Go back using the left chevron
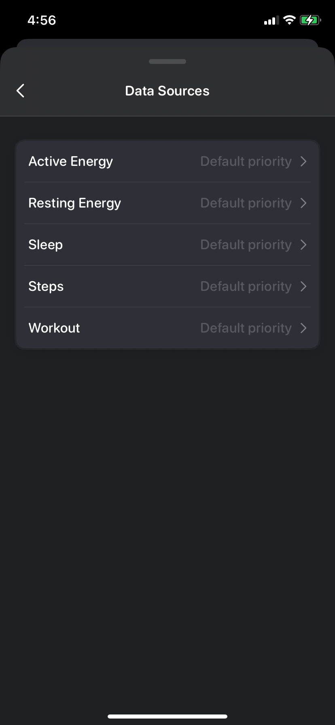The width and height of the screenshot is (335, 725). (21, 91)
